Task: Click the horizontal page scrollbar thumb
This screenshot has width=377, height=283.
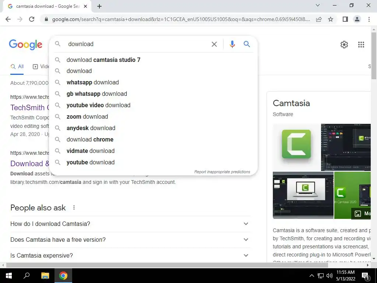Action: 167,265
